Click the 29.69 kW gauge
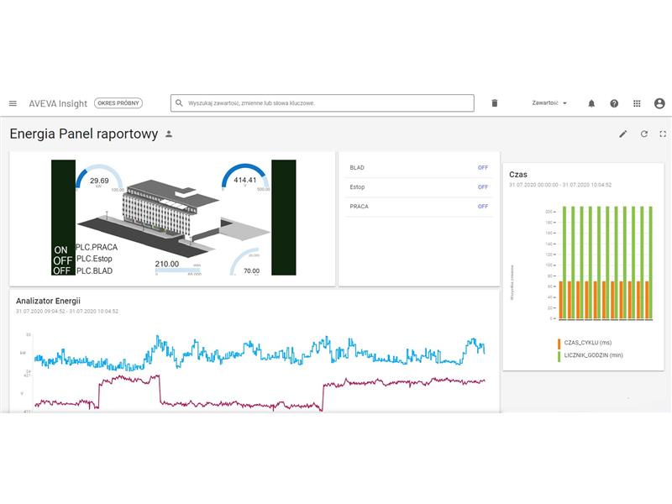Image resolution: width=672 pixels, height=504 pixels. click(x=99, y=178)
